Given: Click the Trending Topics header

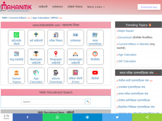Looking at the screenshot, I should click(x=138, y=25).
